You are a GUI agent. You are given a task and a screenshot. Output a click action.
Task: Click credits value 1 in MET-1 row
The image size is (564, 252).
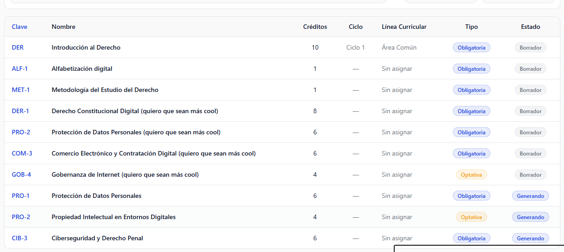(315, 90)
